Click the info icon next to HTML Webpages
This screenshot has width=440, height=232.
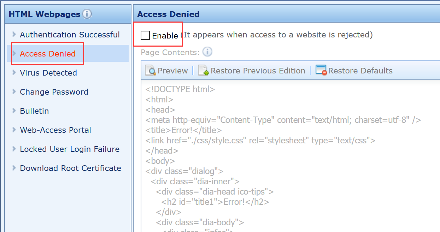87,14
